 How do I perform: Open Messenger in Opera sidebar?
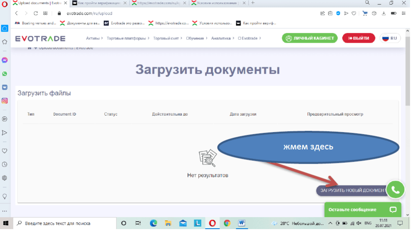click(x=5, y=60)
